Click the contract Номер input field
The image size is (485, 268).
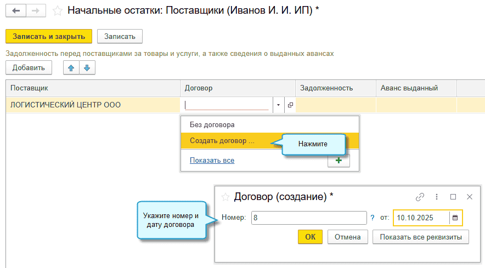(308, 218)
